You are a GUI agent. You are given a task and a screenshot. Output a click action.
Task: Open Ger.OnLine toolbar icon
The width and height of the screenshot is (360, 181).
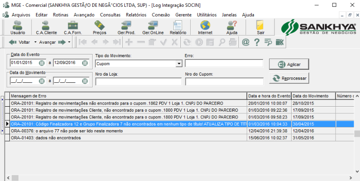coord(153,27)
